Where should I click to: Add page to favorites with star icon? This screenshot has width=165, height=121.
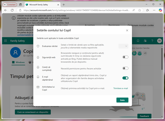coord(140,10)
